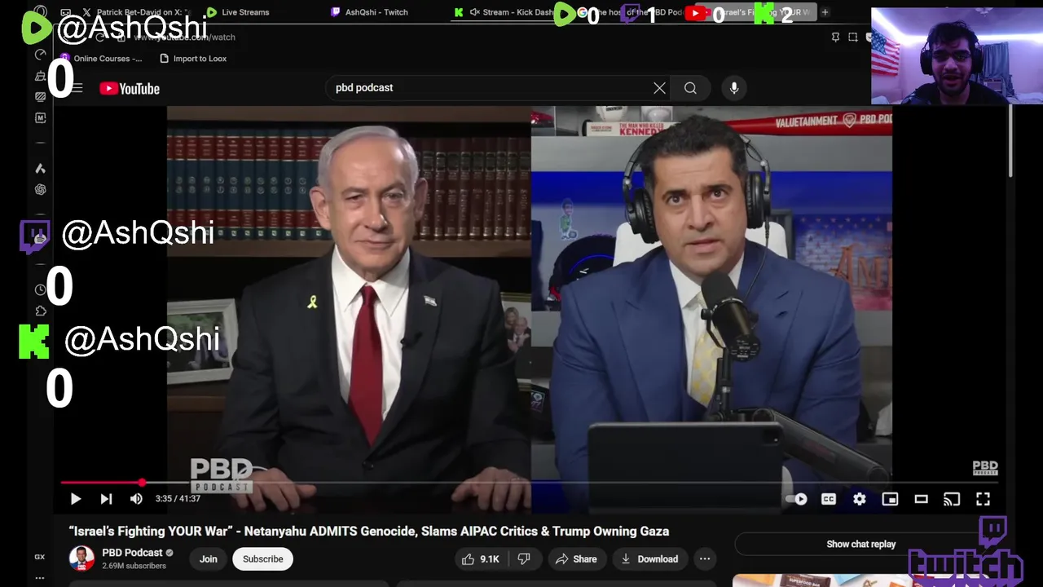1043x587 pixels.
Task: Enable miniplayer mode
Action: (x=890, y=499)
